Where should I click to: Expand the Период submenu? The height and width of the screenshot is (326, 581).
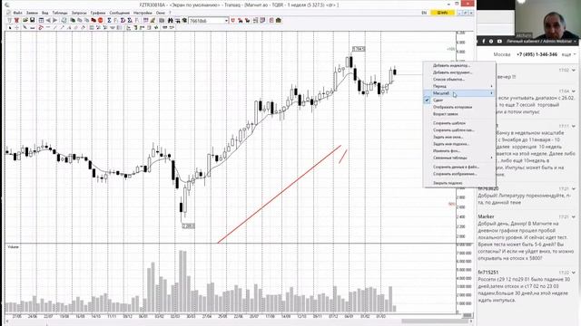pyautogui.click(x=459, y=86)
